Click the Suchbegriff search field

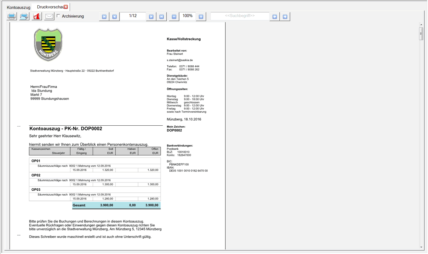240,16
